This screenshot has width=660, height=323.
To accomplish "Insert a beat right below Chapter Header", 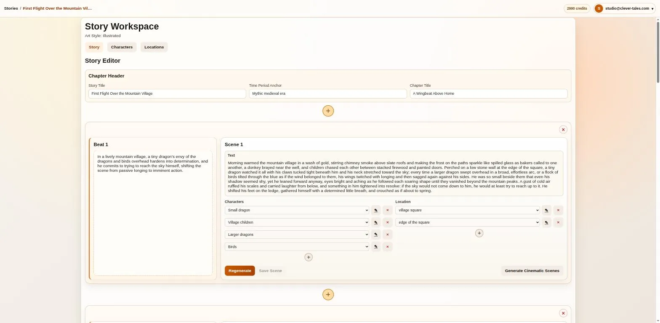I will tap(328, 111).
